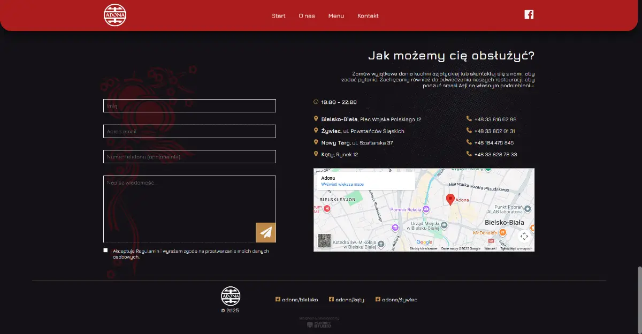Click the Street View thumbnail on the map

point(323,239)
